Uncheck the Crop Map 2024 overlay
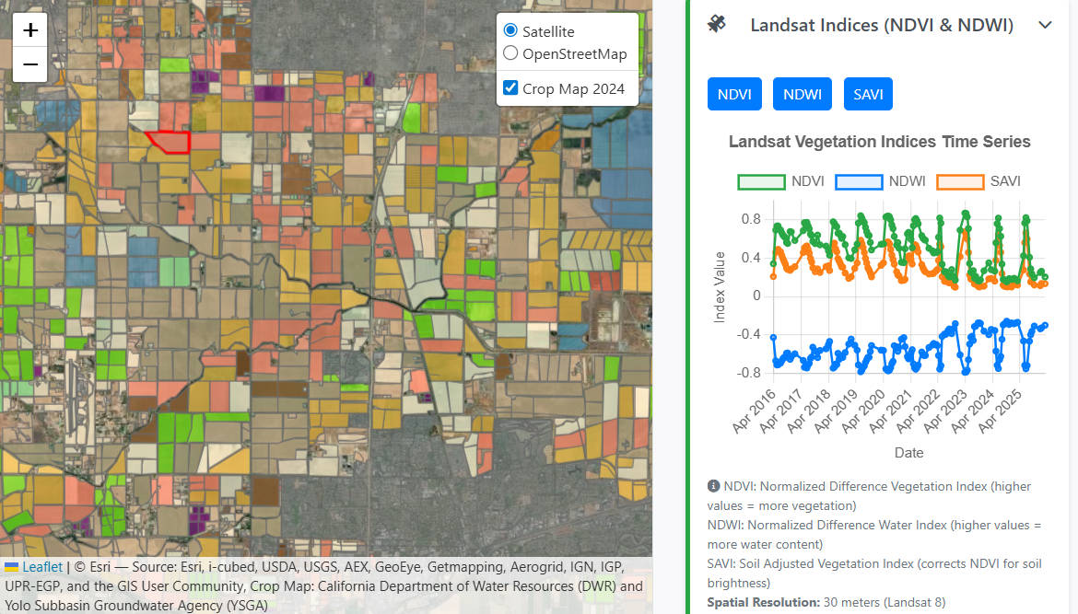The image size is (1078, 614). click(x=510, y=88)
